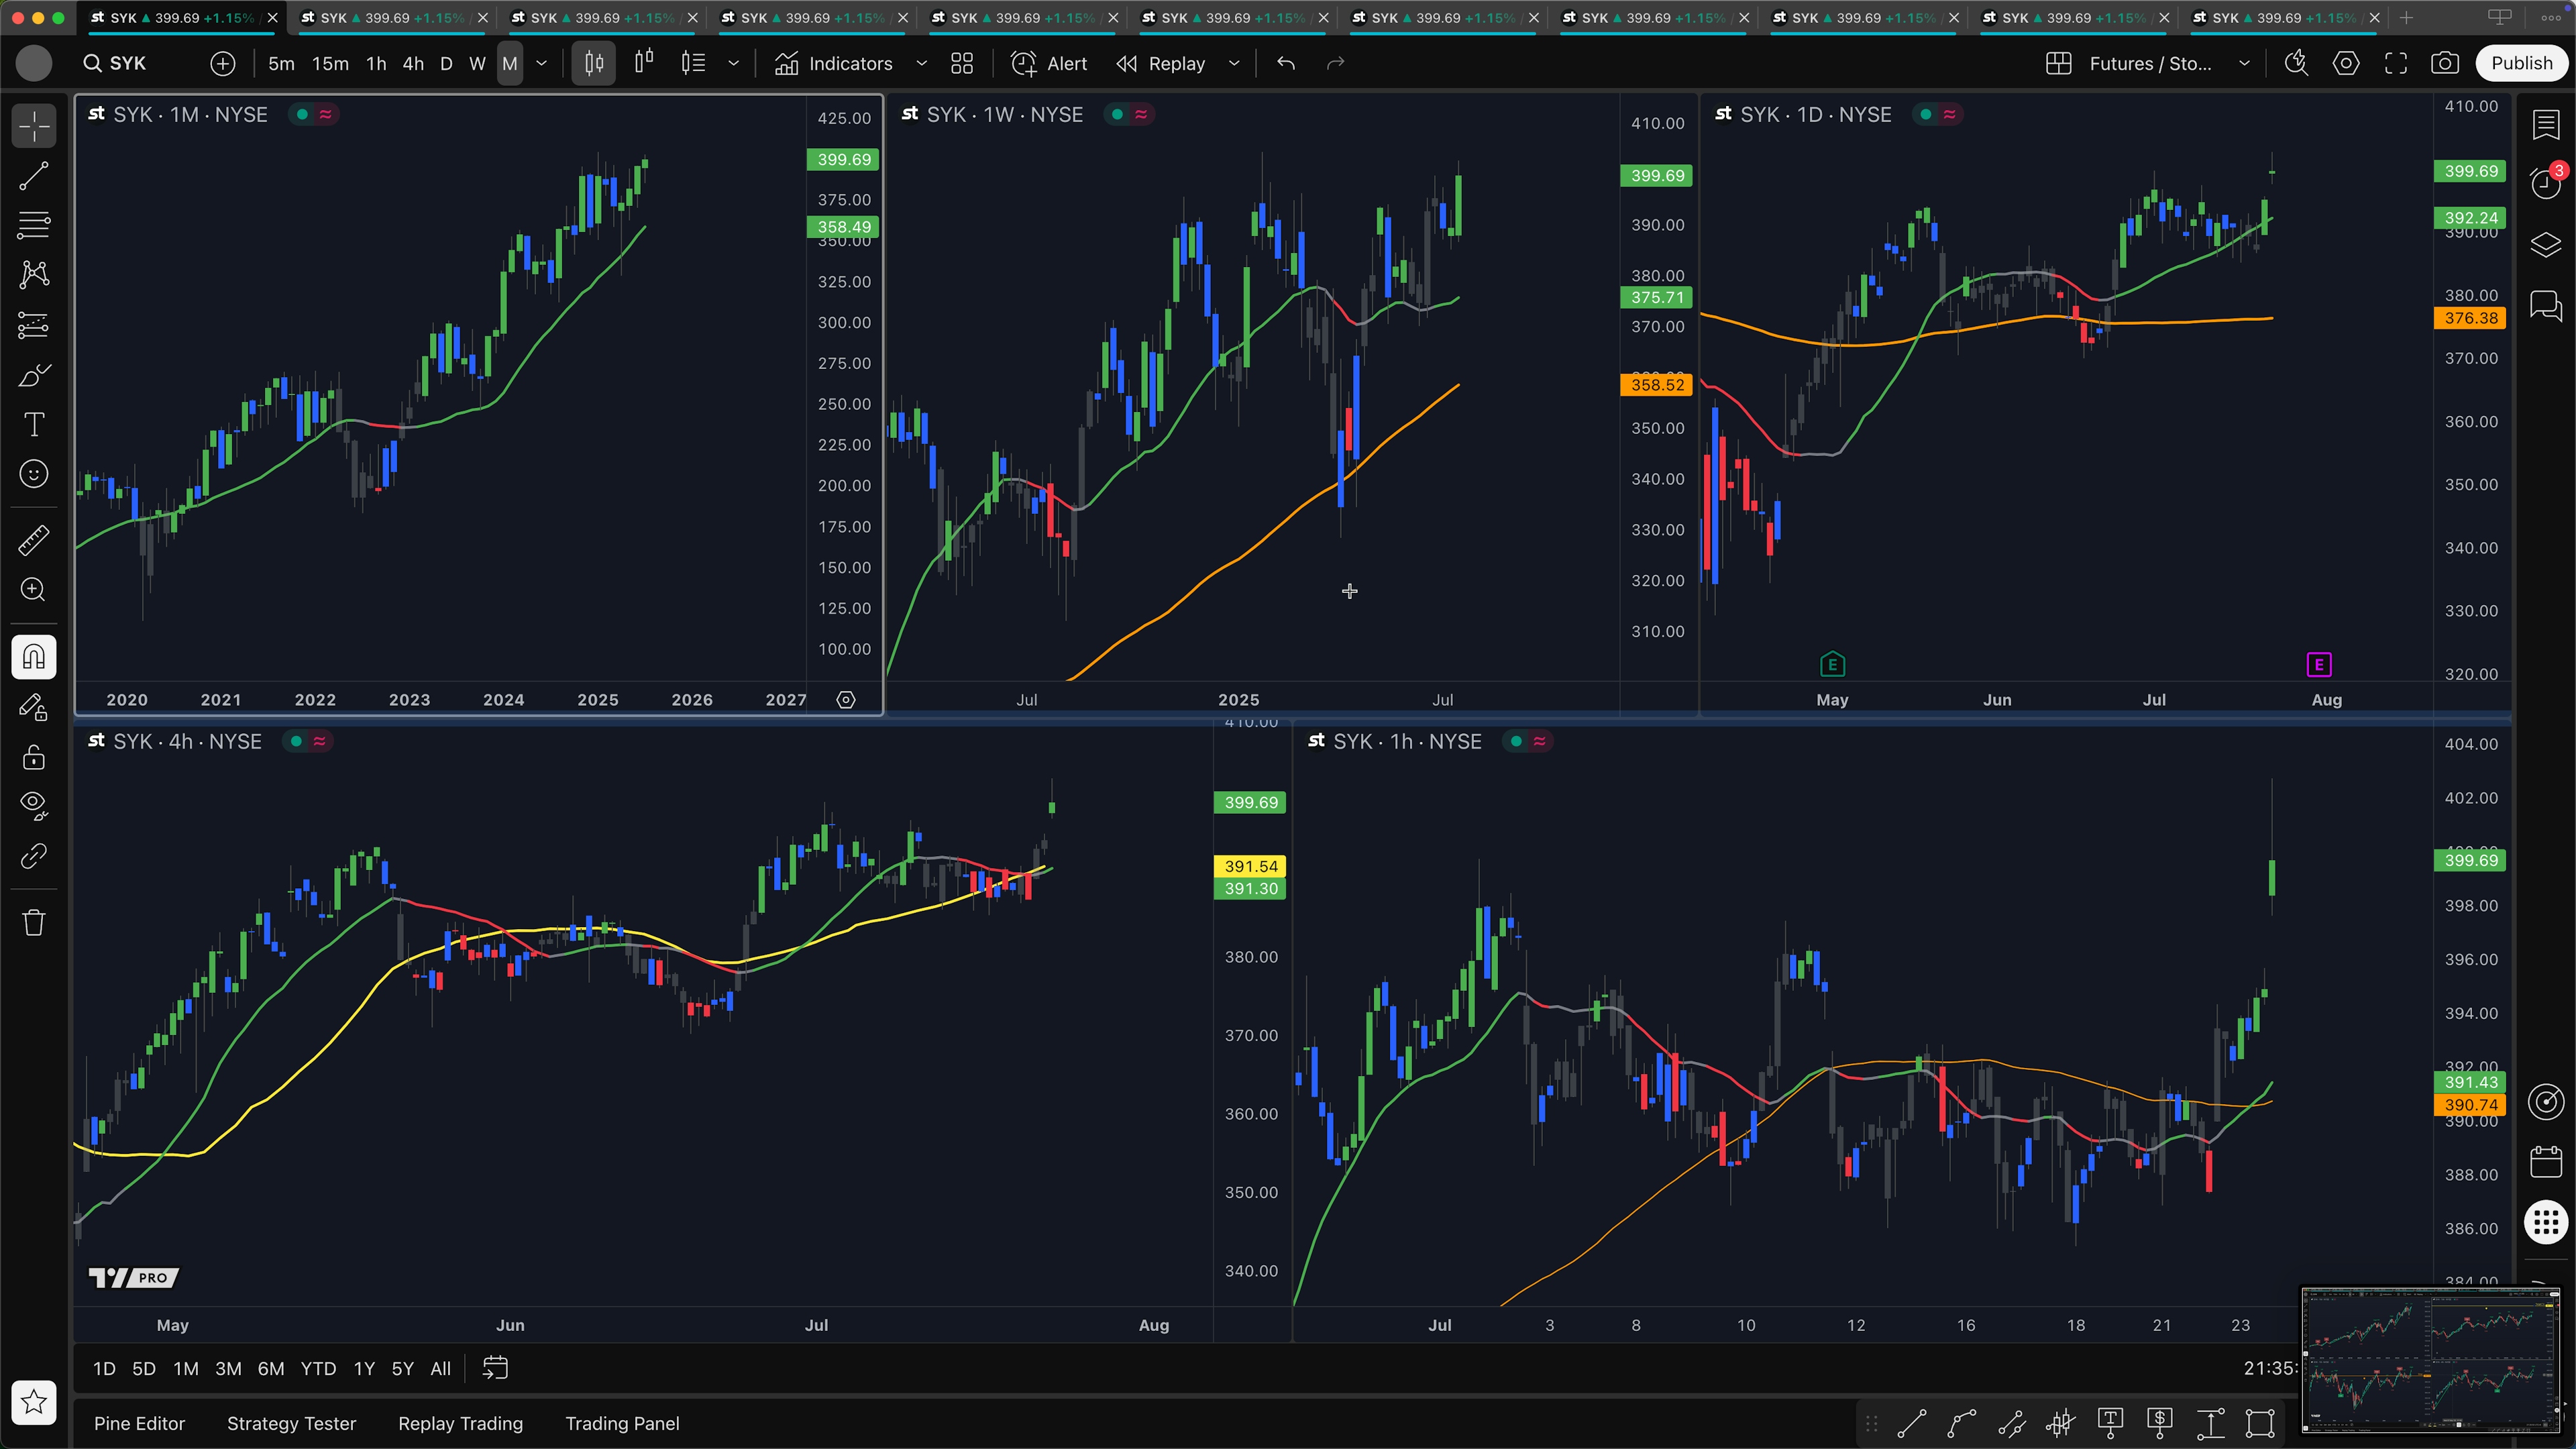This screenshot has height=1449, width=2576.
Task: Enter fullscreen mode
Action: coord(2396,63)
